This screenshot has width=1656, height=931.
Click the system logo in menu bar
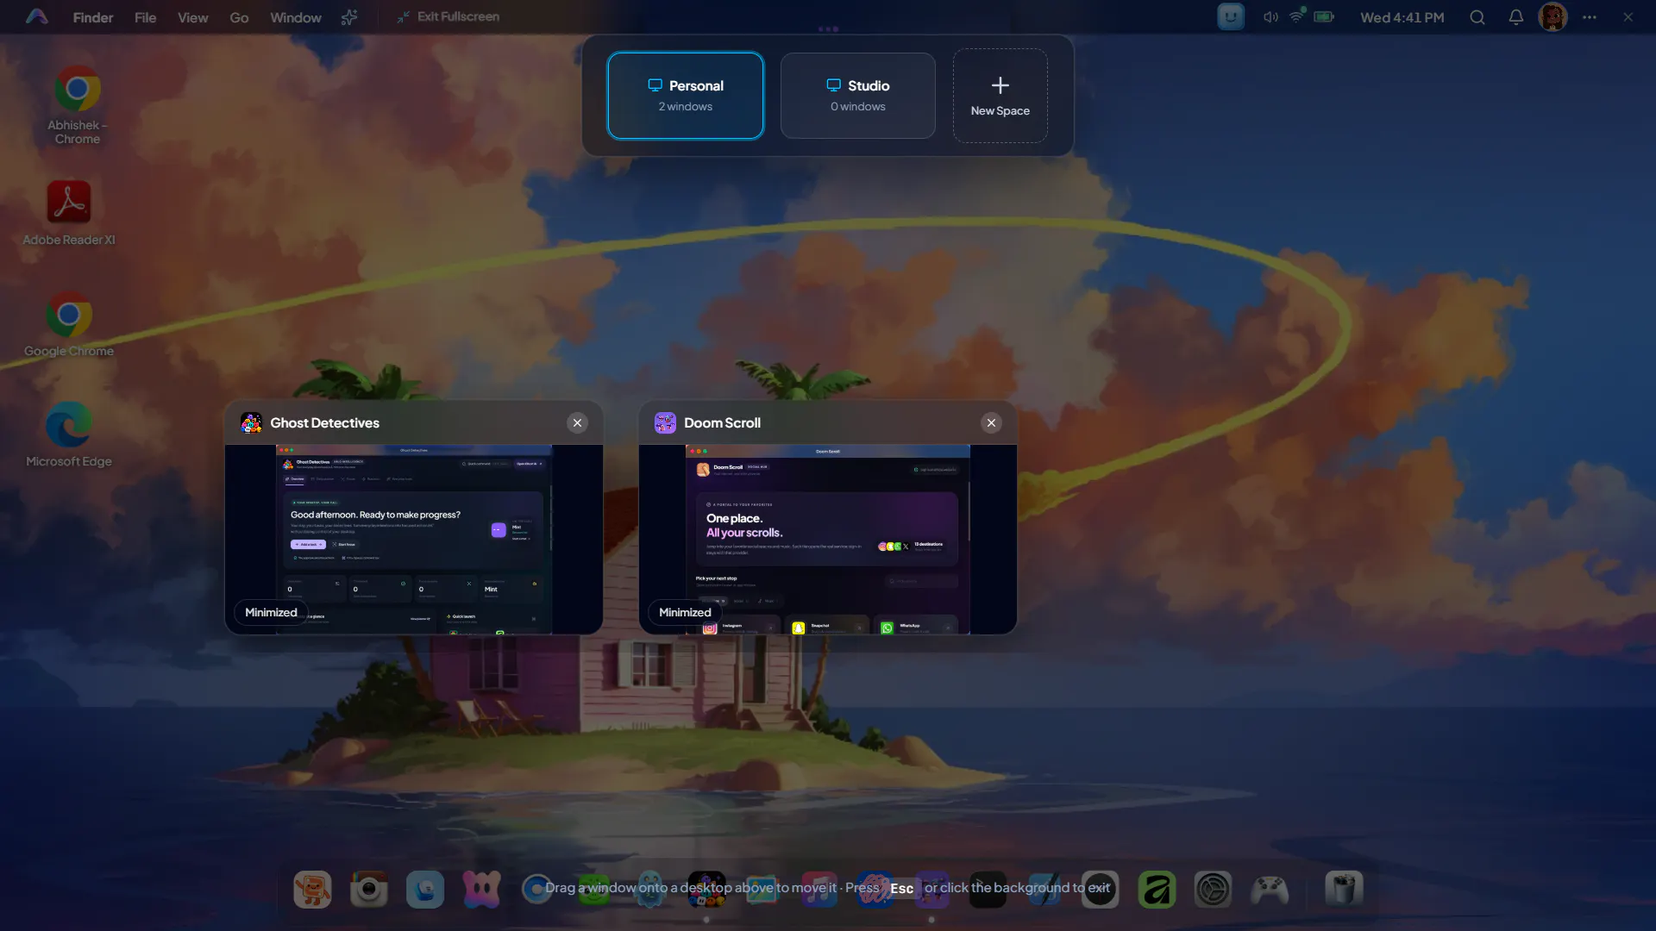click(37, 17)
